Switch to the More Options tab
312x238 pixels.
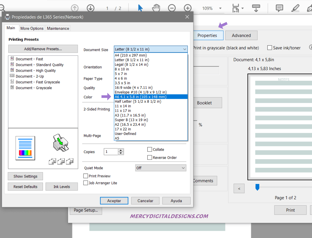point(32,28)
